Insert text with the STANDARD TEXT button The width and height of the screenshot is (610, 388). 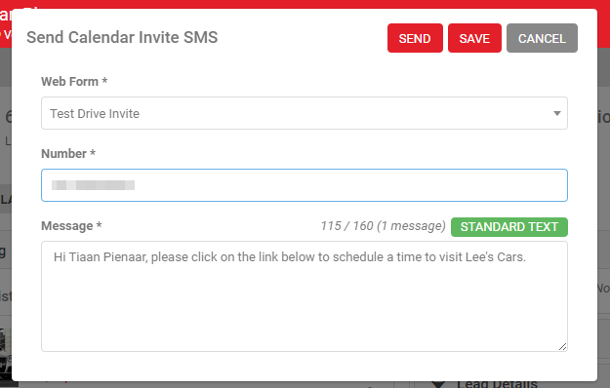509,227
